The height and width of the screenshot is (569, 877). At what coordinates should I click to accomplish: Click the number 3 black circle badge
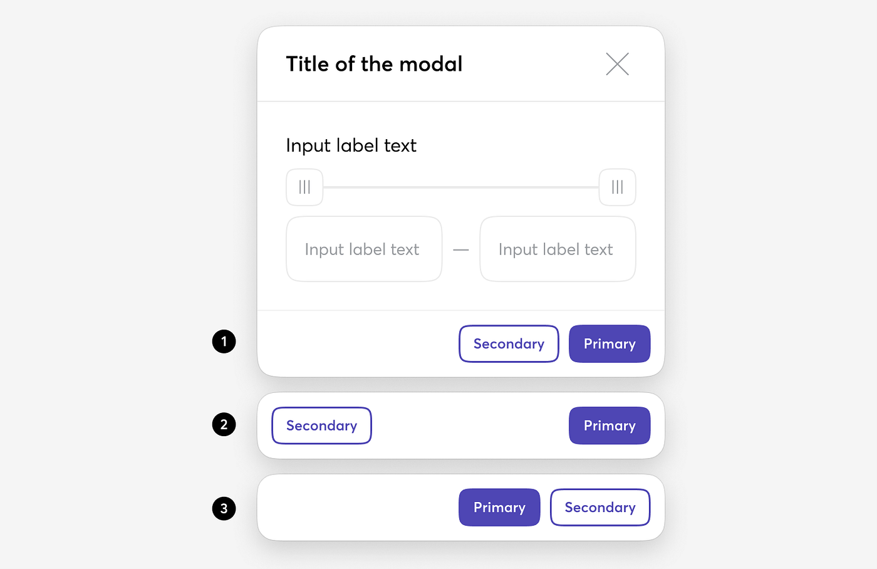[x=224, y=508]
